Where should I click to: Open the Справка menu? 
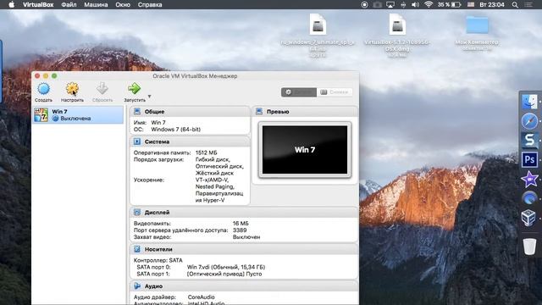150,4
